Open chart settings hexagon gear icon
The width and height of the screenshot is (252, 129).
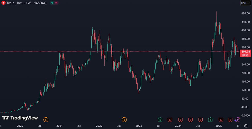246,126
